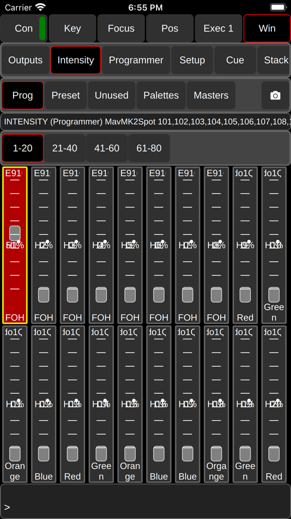Select fader page 21-40

pos(65,148)
